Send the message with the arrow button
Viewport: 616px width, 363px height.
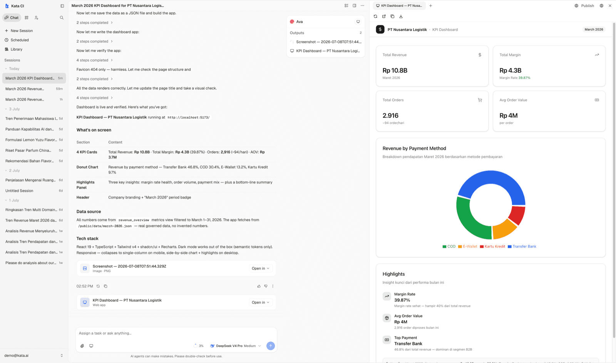pos(271,346)
